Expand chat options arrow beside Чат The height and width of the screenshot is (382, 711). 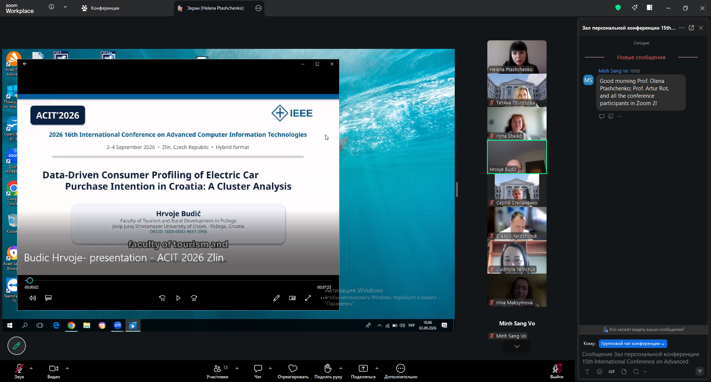pos(270,368)
